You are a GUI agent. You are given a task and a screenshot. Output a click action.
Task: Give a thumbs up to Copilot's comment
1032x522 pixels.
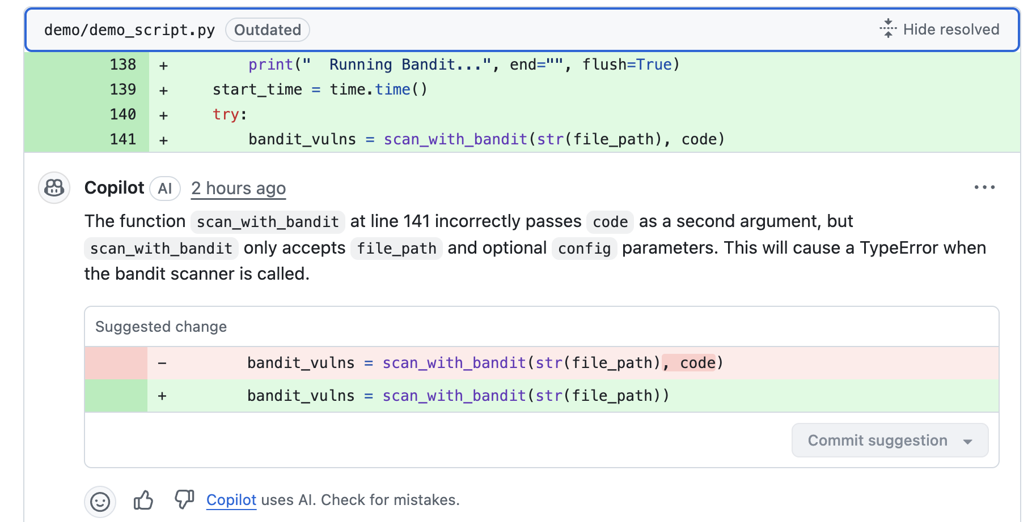143,500
